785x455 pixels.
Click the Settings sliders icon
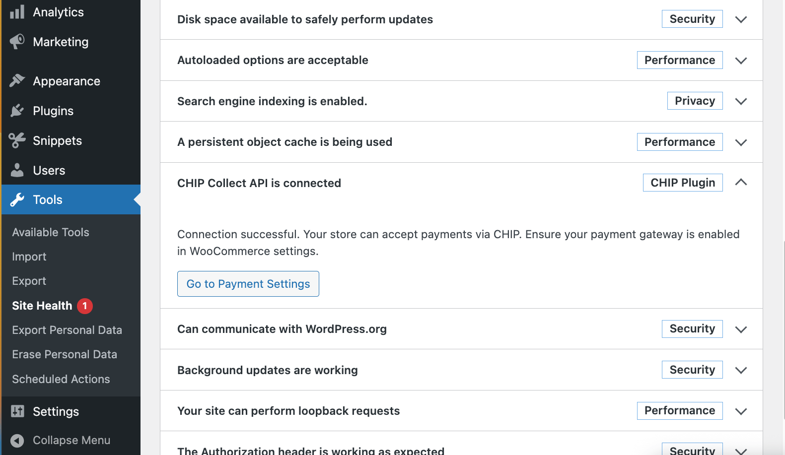click(x=17, y=411)
